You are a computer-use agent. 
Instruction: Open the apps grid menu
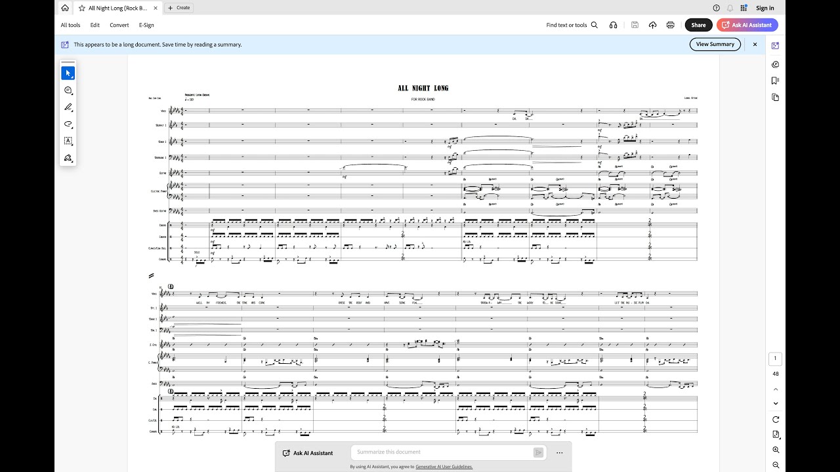tap(744, 8)
